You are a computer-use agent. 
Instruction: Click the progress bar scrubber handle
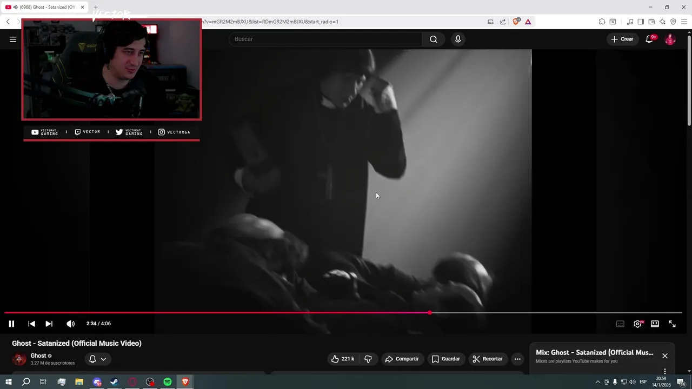pos(430,312)
